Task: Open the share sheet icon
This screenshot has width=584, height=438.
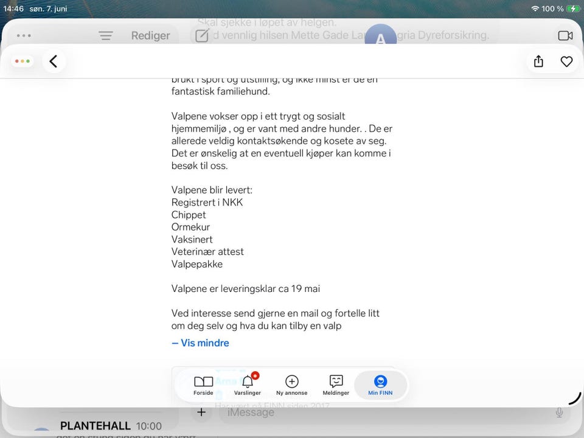Action: pyautogui.click(x=538, y=61)
